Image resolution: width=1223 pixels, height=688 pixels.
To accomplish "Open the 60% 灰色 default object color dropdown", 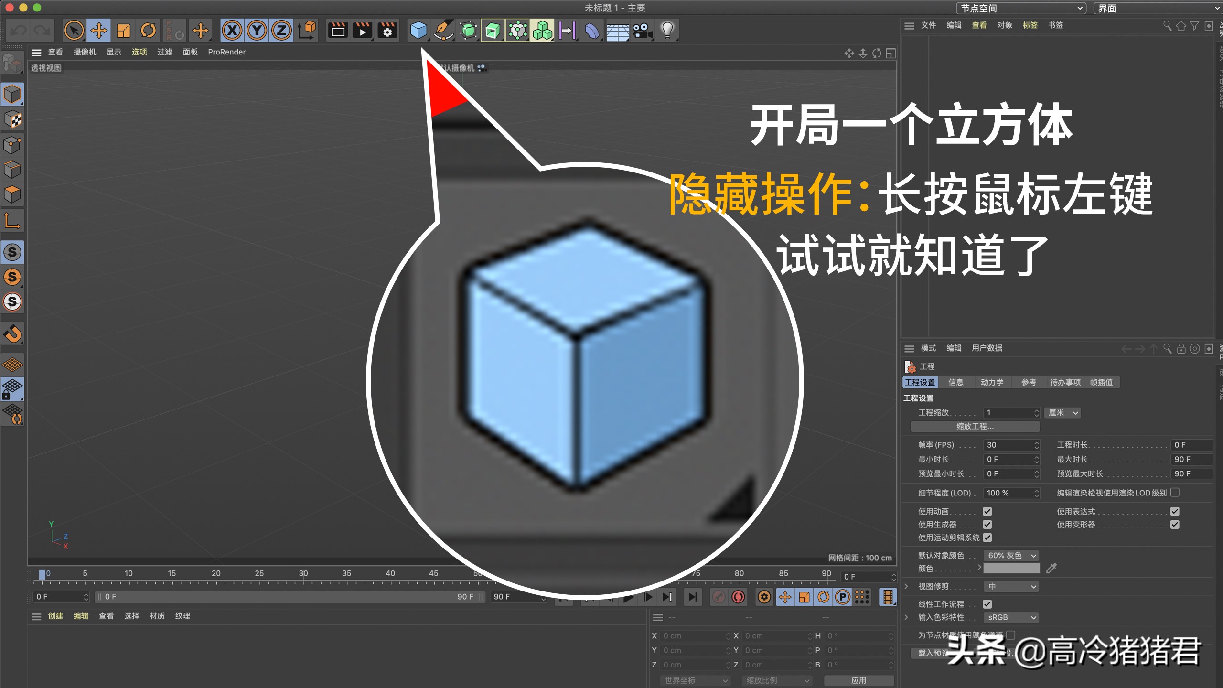I will pyautogui.click(x=1011, y=555).
